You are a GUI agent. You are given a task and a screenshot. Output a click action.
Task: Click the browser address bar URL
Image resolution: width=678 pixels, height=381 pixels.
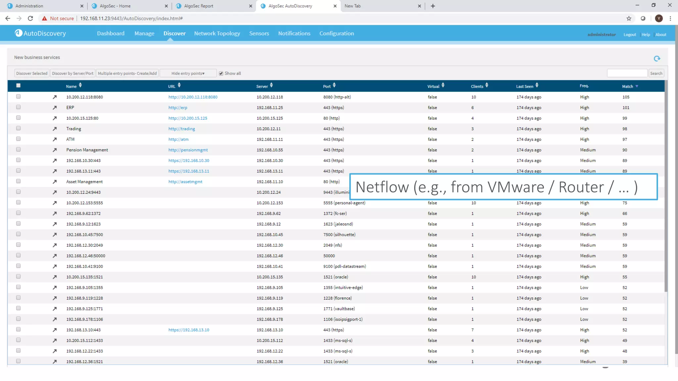131,18
